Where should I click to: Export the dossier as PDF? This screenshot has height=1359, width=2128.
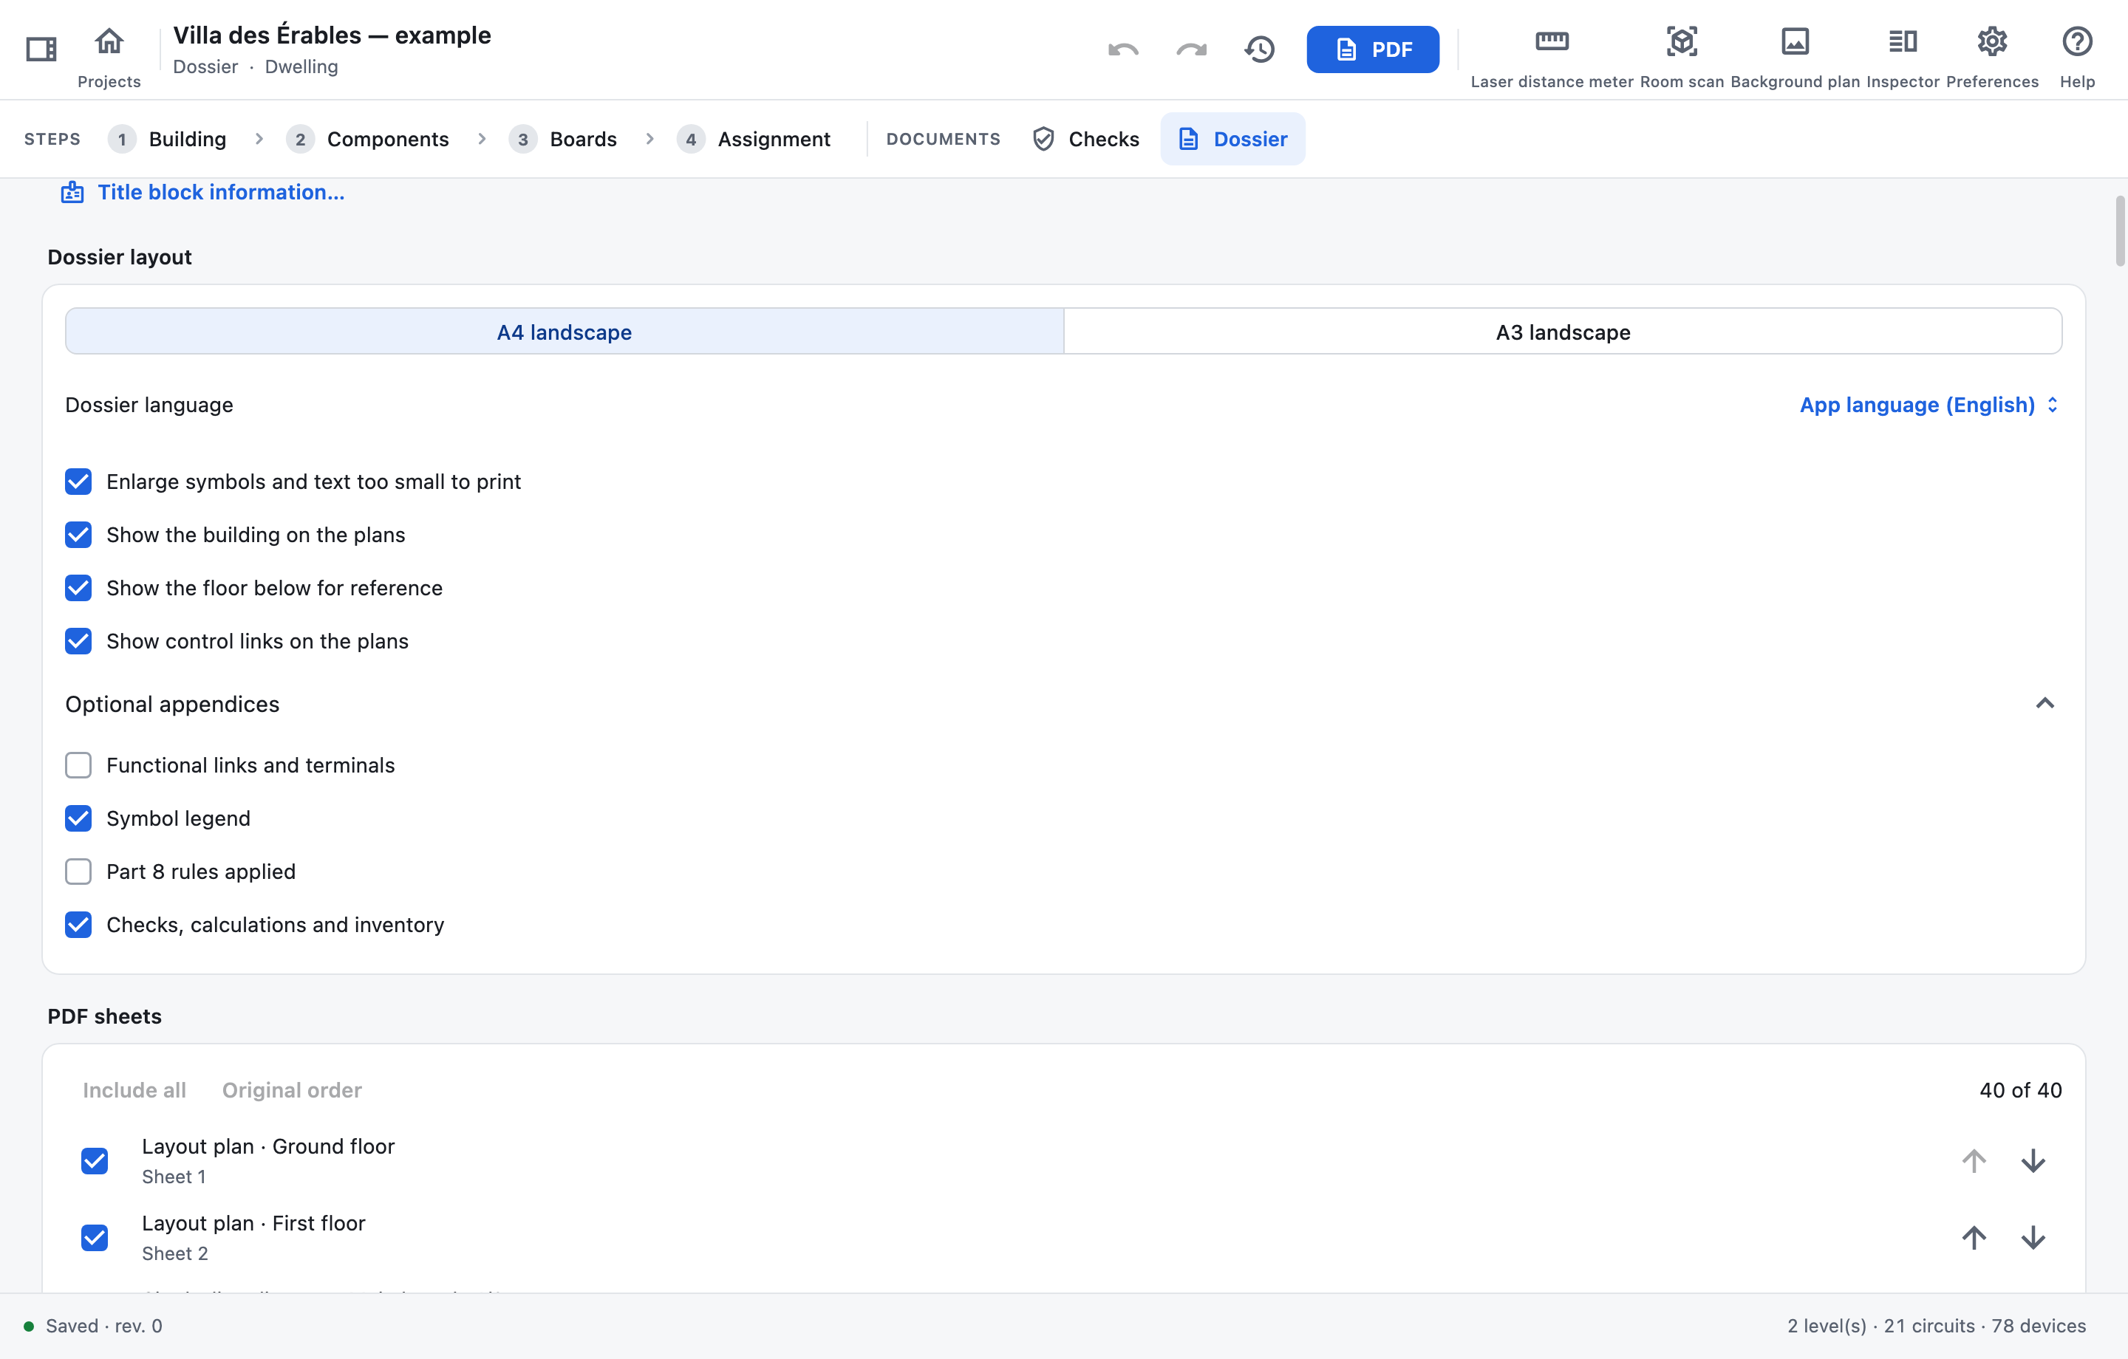tap(1372, 49)
